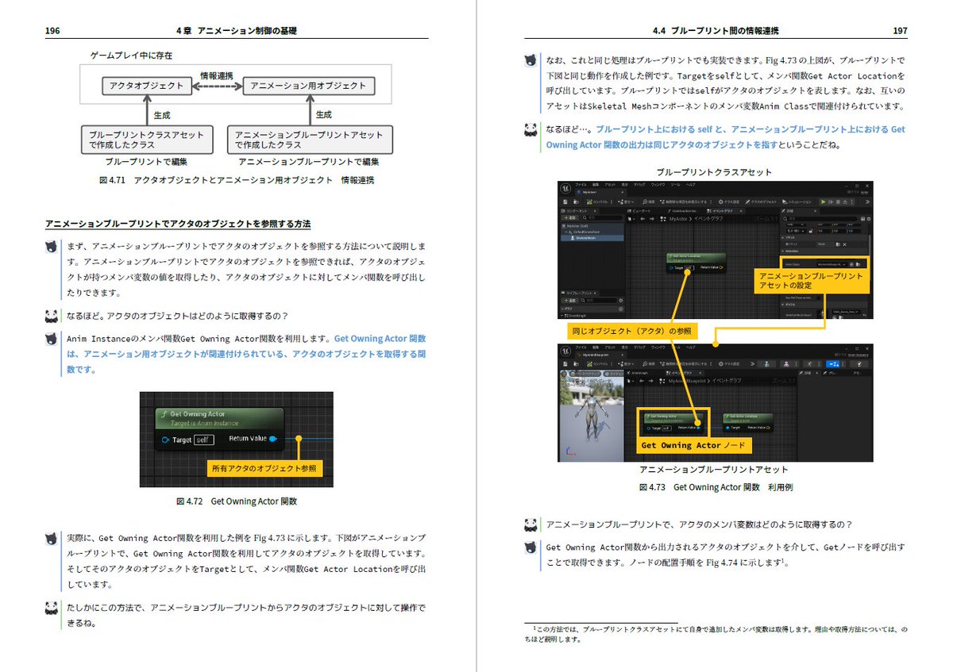Image resolution: width=953 pixels, height=672 pixels.
Task: Switch to the イベントグラフ tab
Action: pyautogui.click(x=721, y=210)
